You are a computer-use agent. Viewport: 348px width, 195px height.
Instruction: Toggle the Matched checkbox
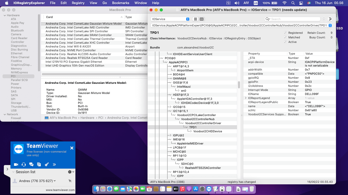(285, 37)
